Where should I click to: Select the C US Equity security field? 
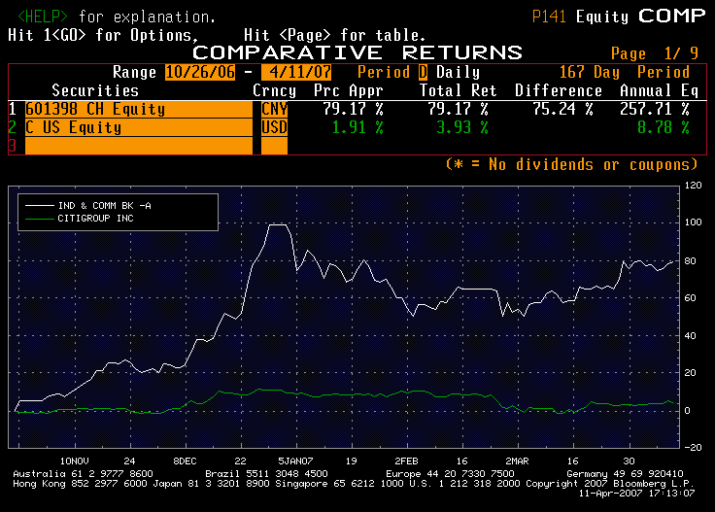point(139,127)
